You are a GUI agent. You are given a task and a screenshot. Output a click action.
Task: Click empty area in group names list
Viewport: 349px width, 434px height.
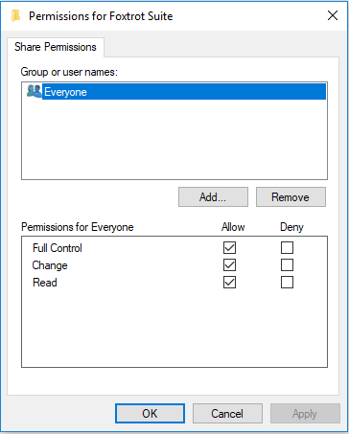pyautogui.click(x=174, y=139)
